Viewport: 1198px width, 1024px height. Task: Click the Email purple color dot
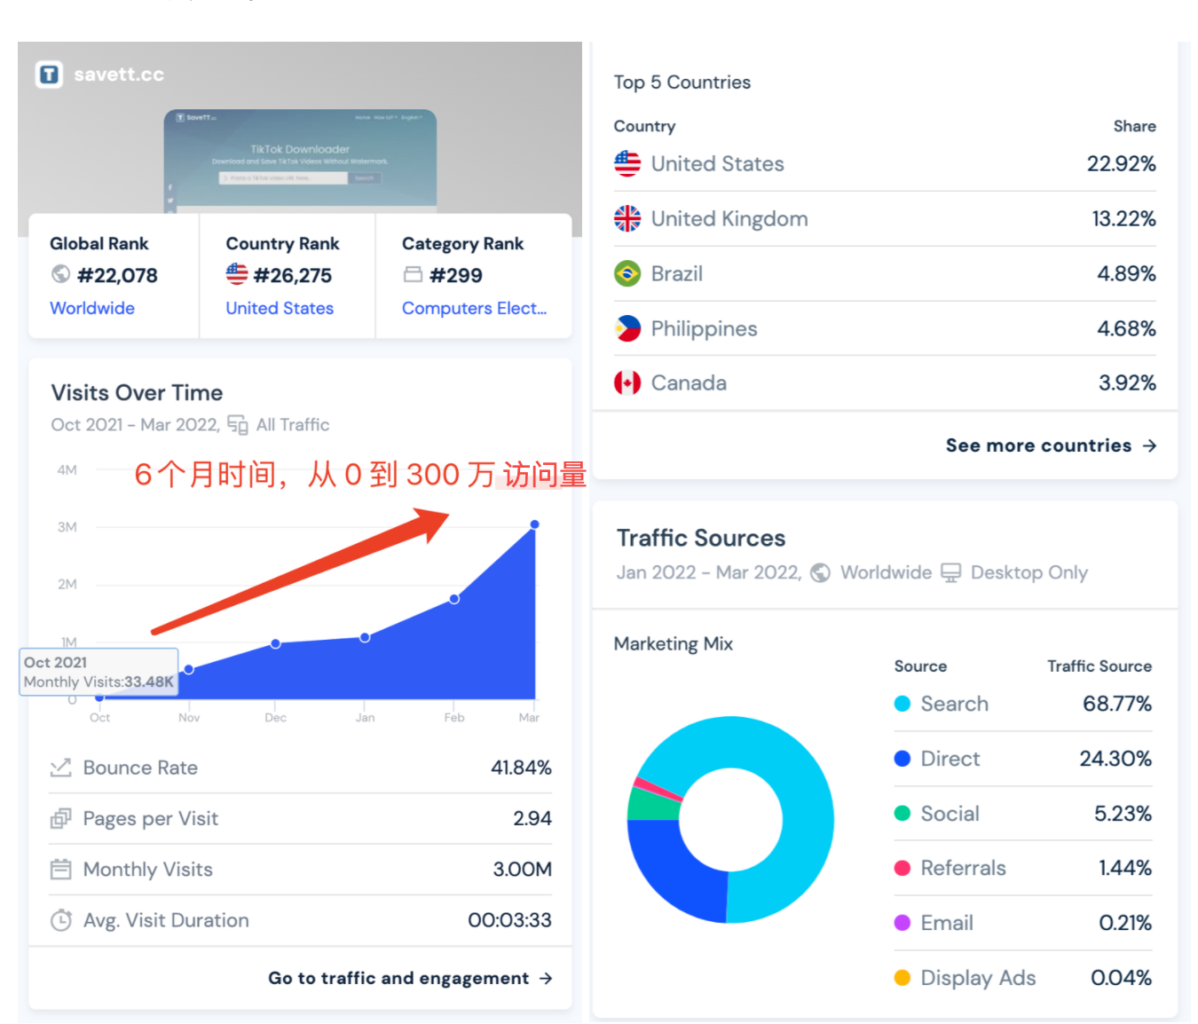902,923
